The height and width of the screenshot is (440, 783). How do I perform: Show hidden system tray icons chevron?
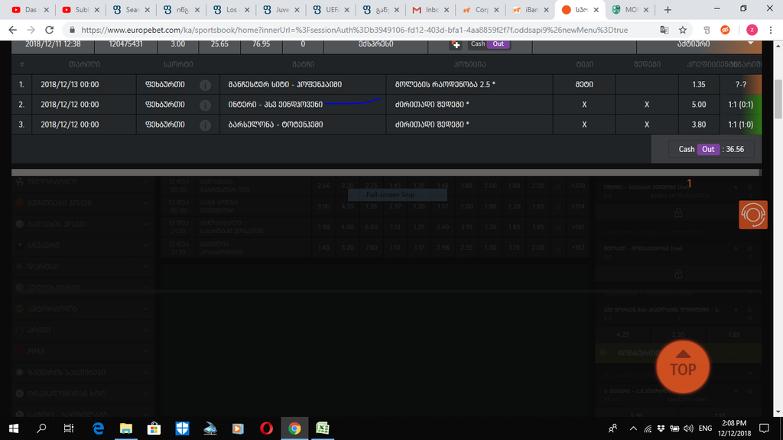tap(633, 429)
